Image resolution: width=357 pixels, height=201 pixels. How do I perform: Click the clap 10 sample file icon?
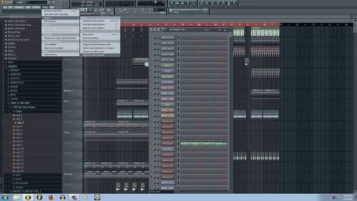point(13,149)
